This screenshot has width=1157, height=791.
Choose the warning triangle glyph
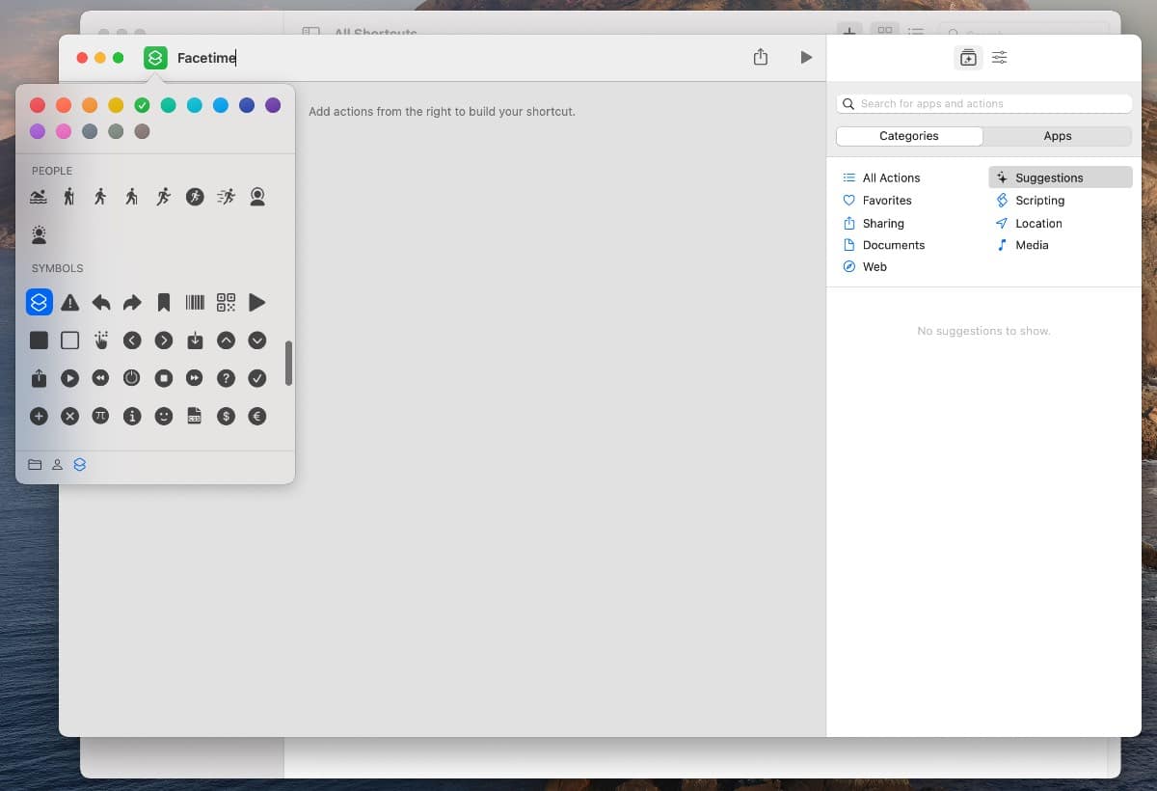click(69, 303)
